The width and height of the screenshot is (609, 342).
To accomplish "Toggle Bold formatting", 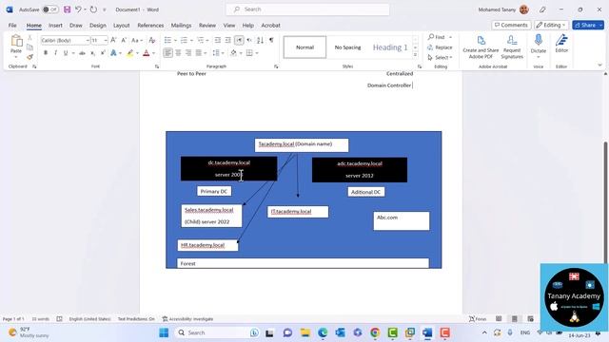I will pos(46,53).
